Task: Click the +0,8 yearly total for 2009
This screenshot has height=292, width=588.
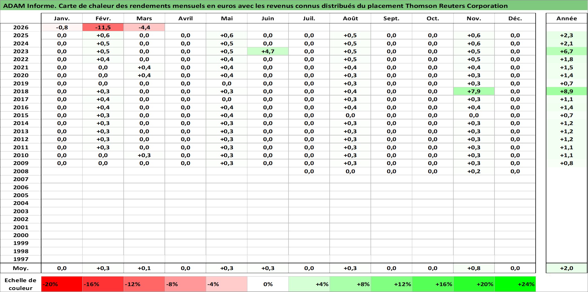Action: click(567, 163)
